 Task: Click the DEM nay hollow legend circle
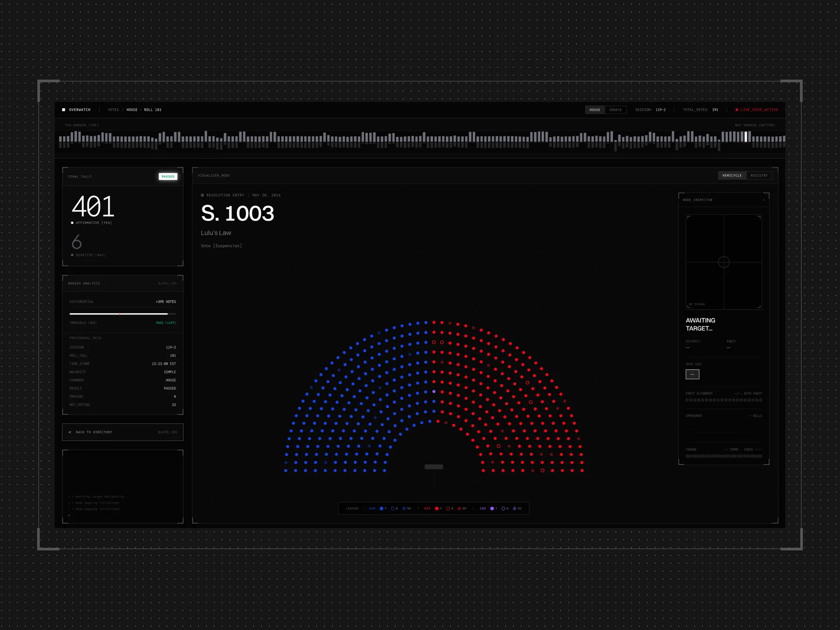[392, 509]
